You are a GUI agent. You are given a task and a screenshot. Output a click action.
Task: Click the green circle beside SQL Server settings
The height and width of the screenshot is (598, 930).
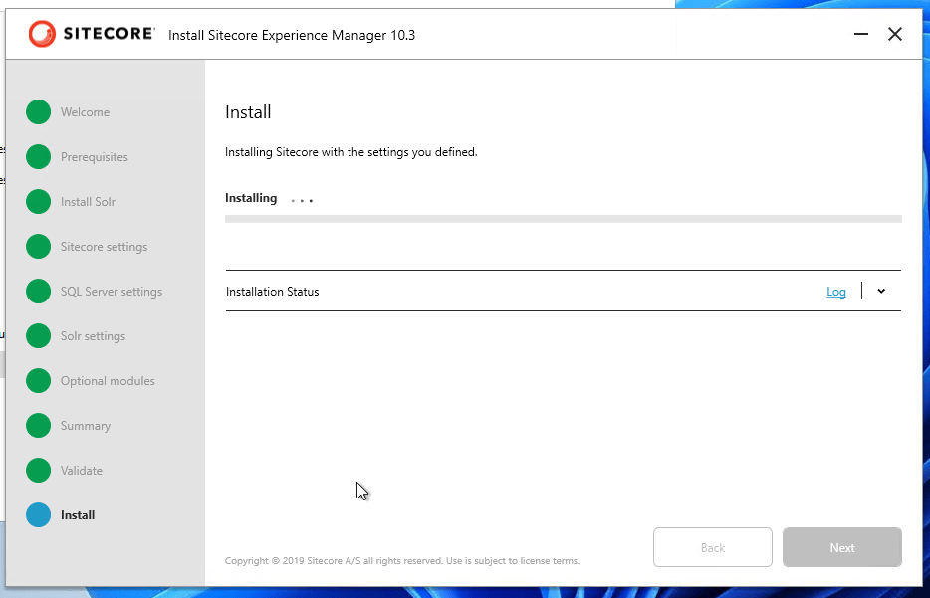click(x=38, y=292)
